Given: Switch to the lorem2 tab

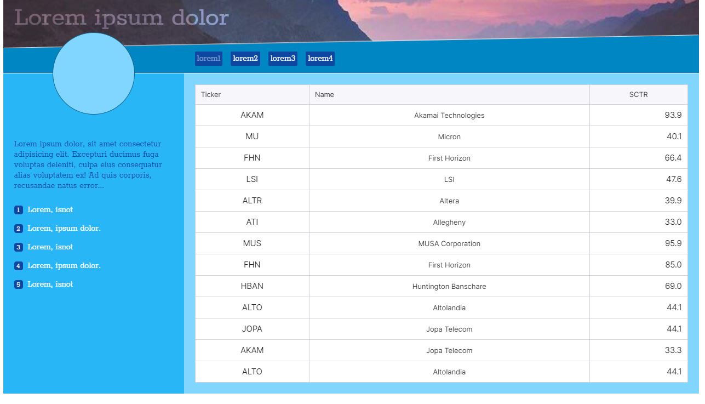Looking at the screenshot, I should pos(245,59).
